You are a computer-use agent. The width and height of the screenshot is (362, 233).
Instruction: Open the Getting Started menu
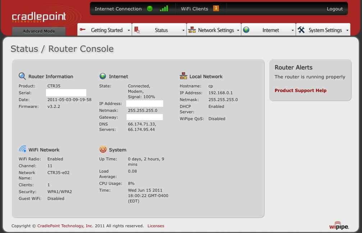tap(105, 29)
